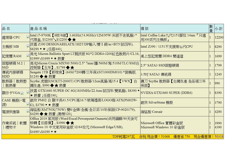Screen dimensions: 225x142
Task: Click the NVIDIA GTX1660 SUPER (DDR6) remark
Action: tap(167, 93)
